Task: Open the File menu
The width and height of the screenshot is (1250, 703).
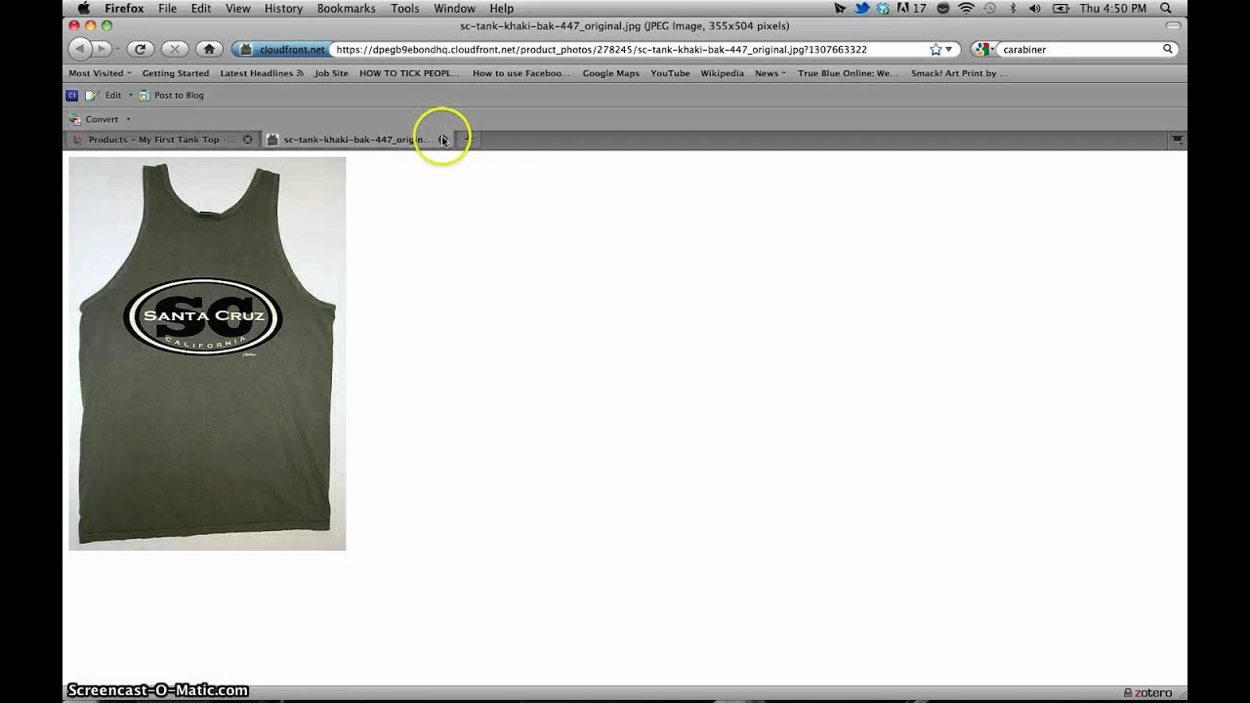Action: click(167, 8)
